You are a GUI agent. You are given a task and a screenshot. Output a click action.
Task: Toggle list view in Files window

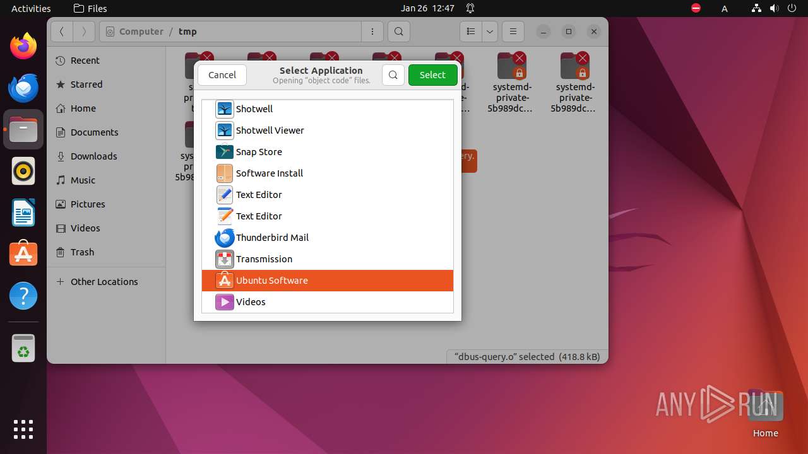pyautogui.click(x=471, y=32)
